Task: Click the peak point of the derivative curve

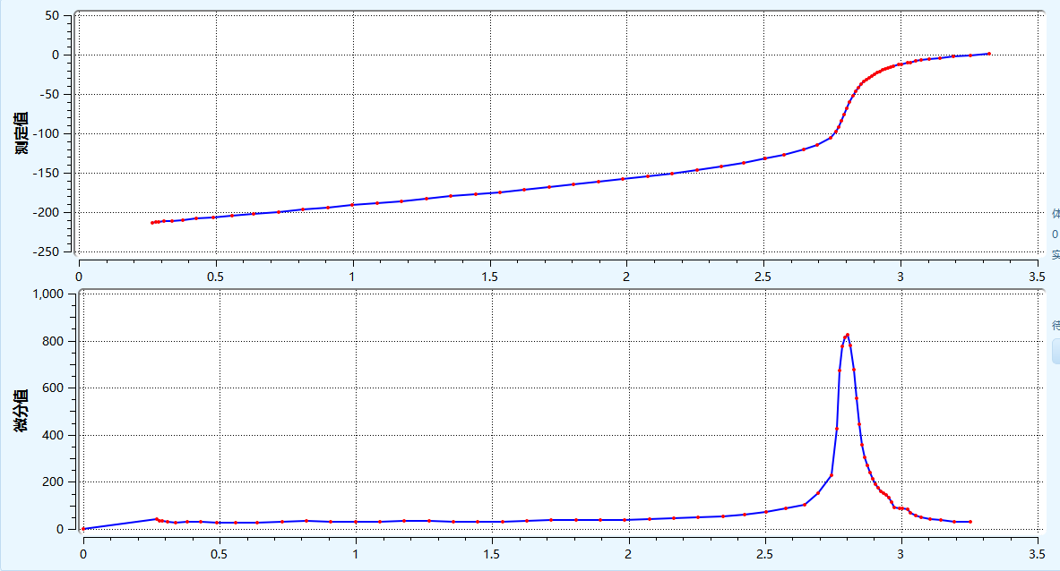Action: click(847, 334)
